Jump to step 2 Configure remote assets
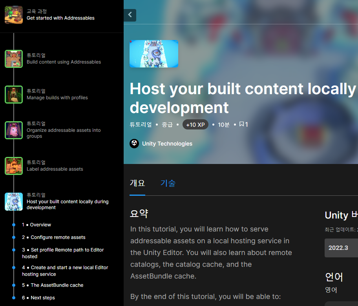Image resolution: width=358 pixels, height=306 pixels. pos(54,237)
